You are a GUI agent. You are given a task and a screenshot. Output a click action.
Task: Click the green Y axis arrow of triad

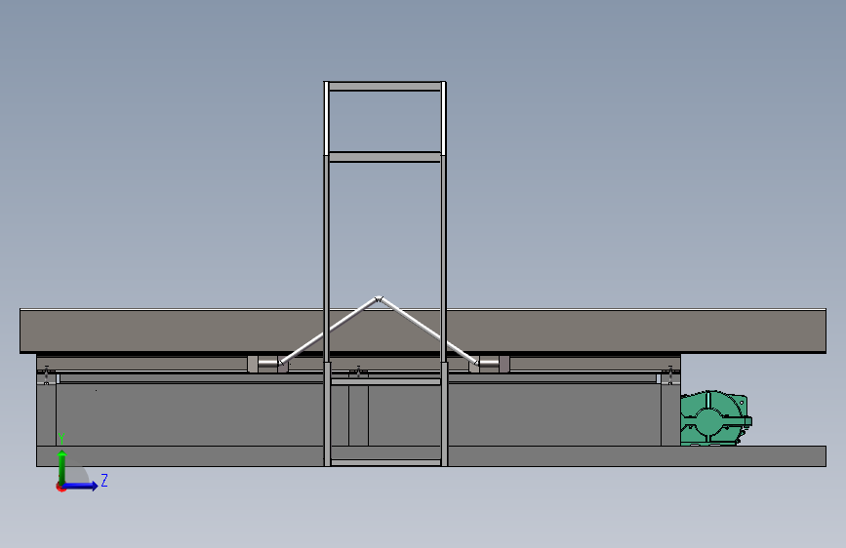pyautogui.click(x=62, y=466)
